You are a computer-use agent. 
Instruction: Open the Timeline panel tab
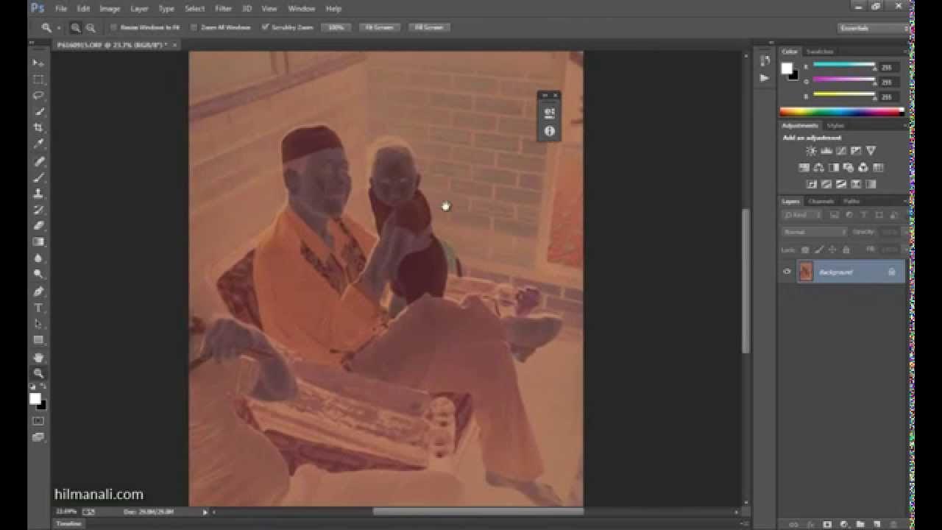pyautogui.click(x=68, y=523)
